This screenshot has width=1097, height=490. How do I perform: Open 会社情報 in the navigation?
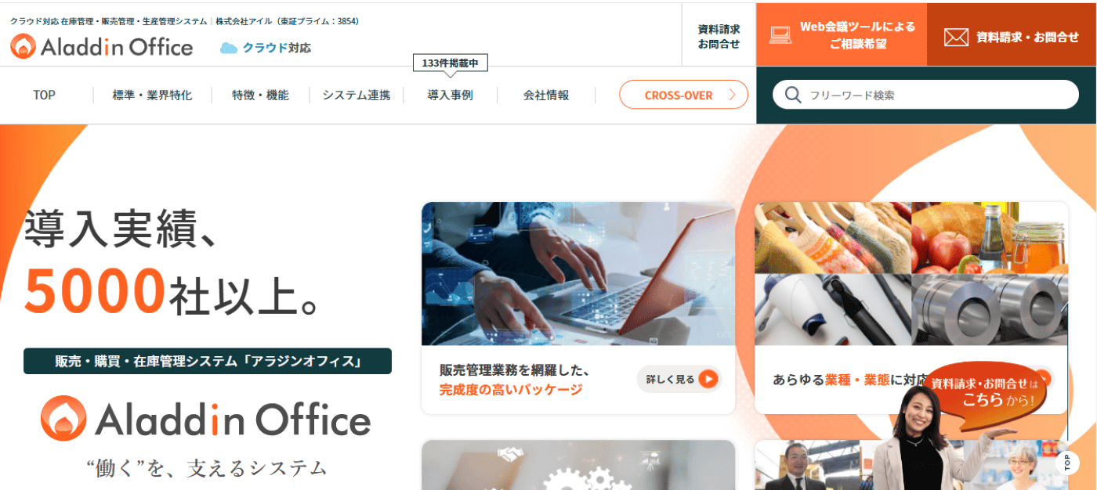(x=546, y=95)
